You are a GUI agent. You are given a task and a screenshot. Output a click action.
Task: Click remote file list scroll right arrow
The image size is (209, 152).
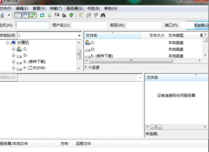pos(205,126)
